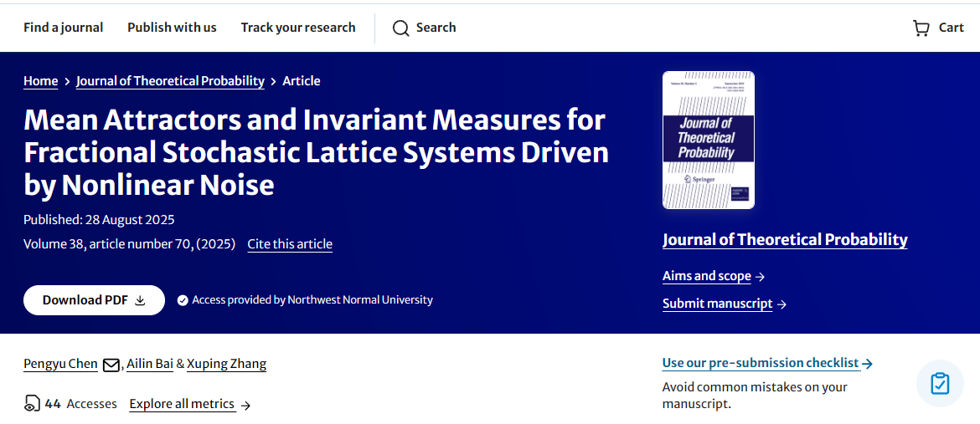Open the Find a journal menu
The image size is (980, 424).
(63, 28)
